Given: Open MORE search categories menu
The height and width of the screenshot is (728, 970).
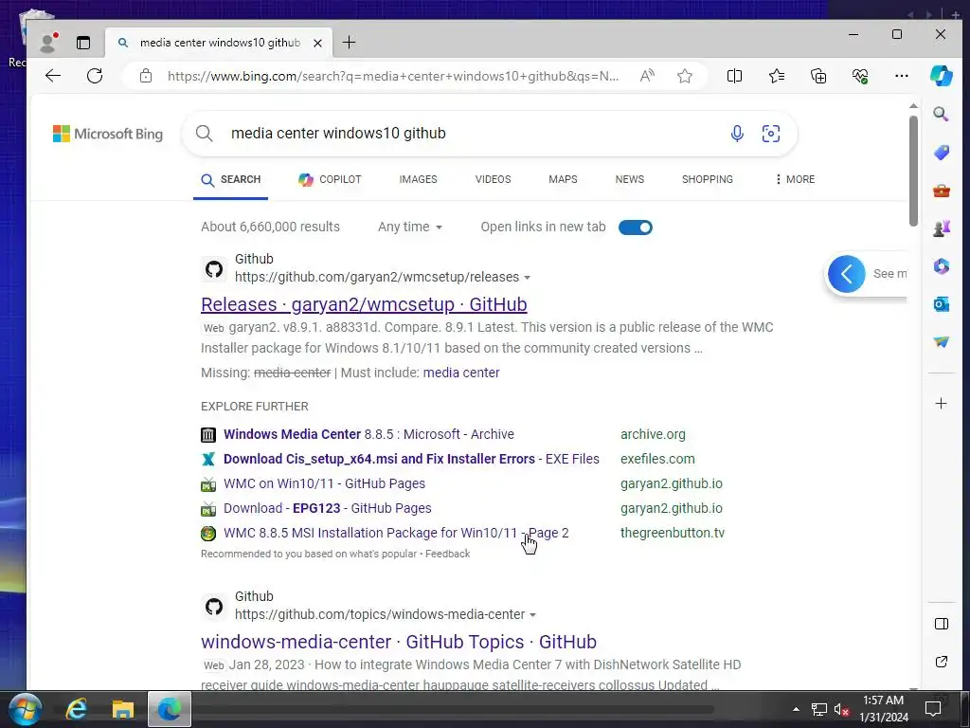Looking at the screenshot, I should pos(795,179).
